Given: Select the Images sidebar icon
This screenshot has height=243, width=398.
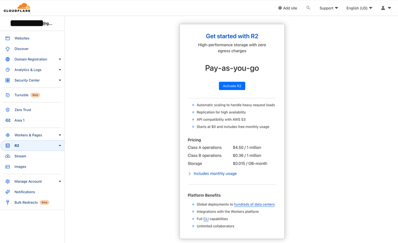Looking at the screenshot, I should (7, 167).
